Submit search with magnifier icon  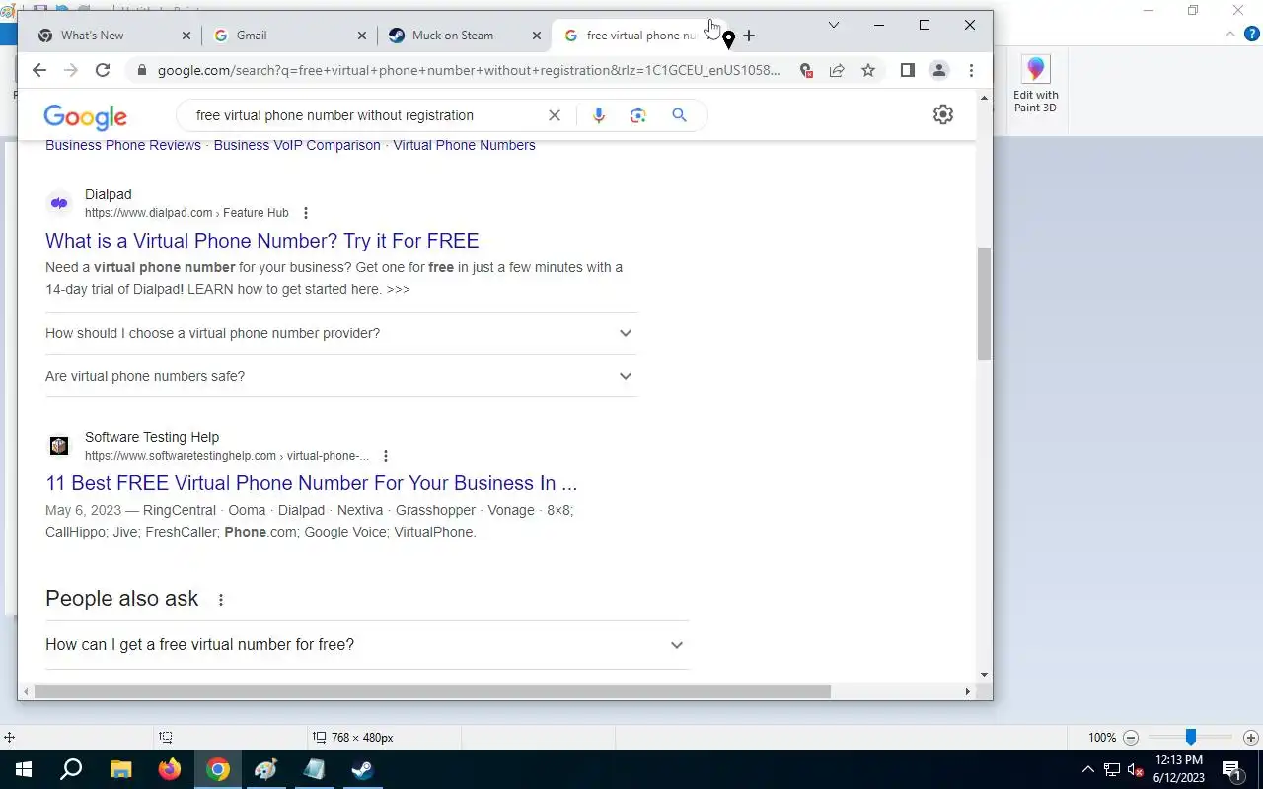[x=679, y=115]
